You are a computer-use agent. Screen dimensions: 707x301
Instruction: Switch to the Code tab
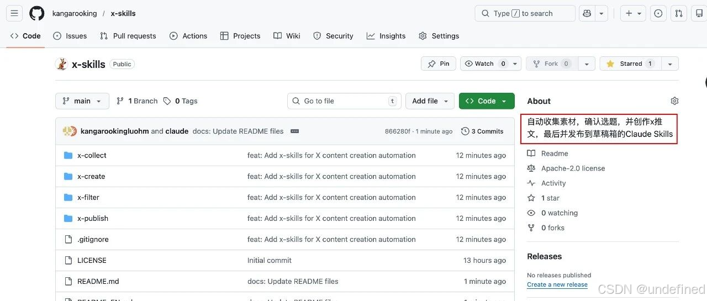coord(25,36)
